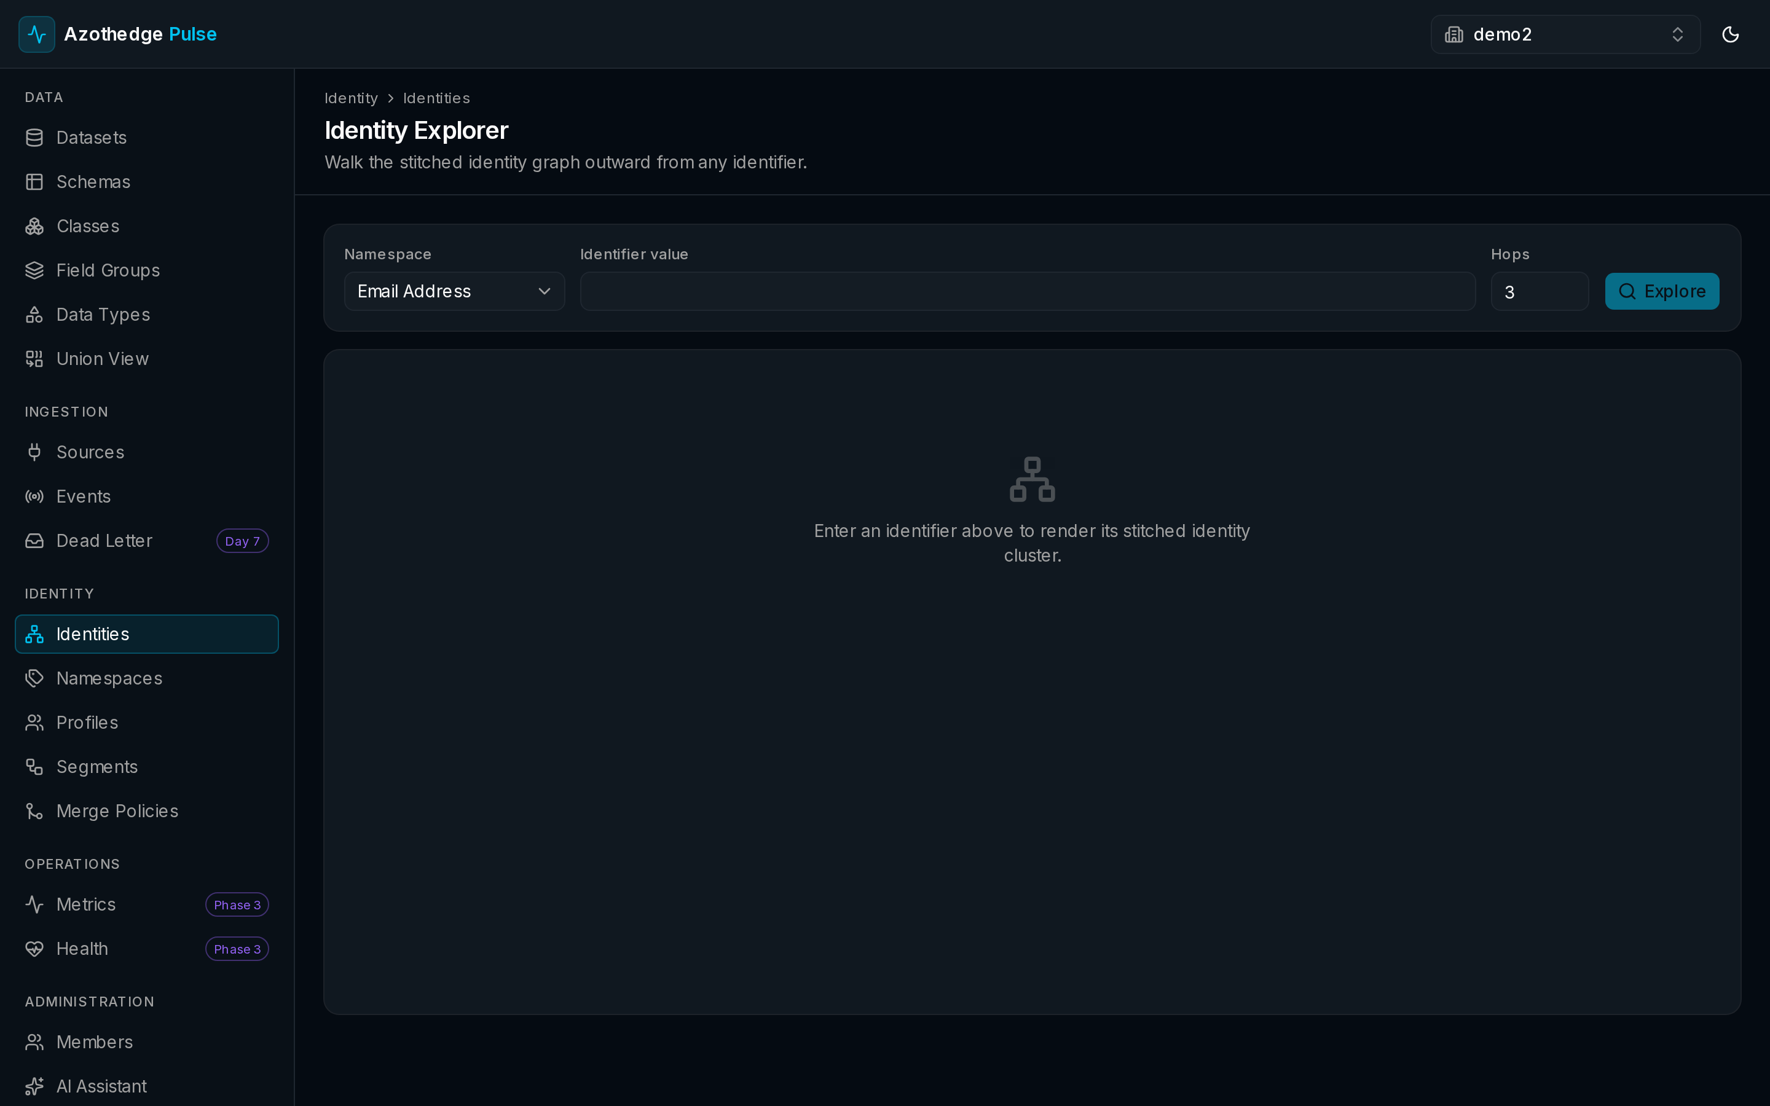
Task: Click the Sources plug icon
Action: (34, 452)
